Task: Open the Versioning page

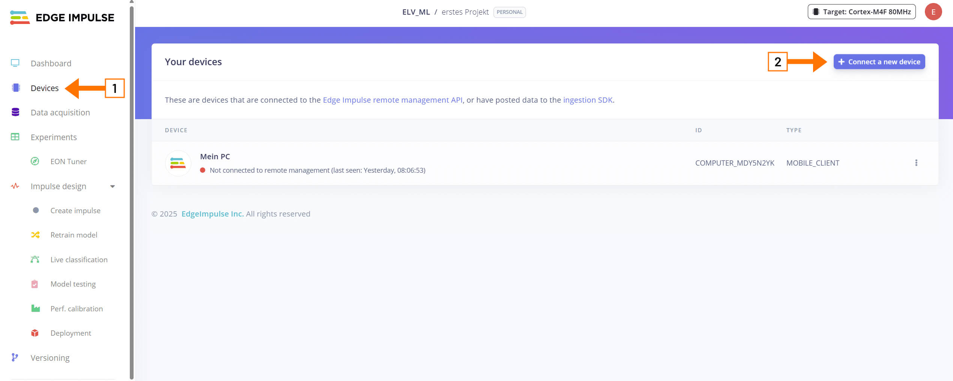Action: click(x=50, y=358)
